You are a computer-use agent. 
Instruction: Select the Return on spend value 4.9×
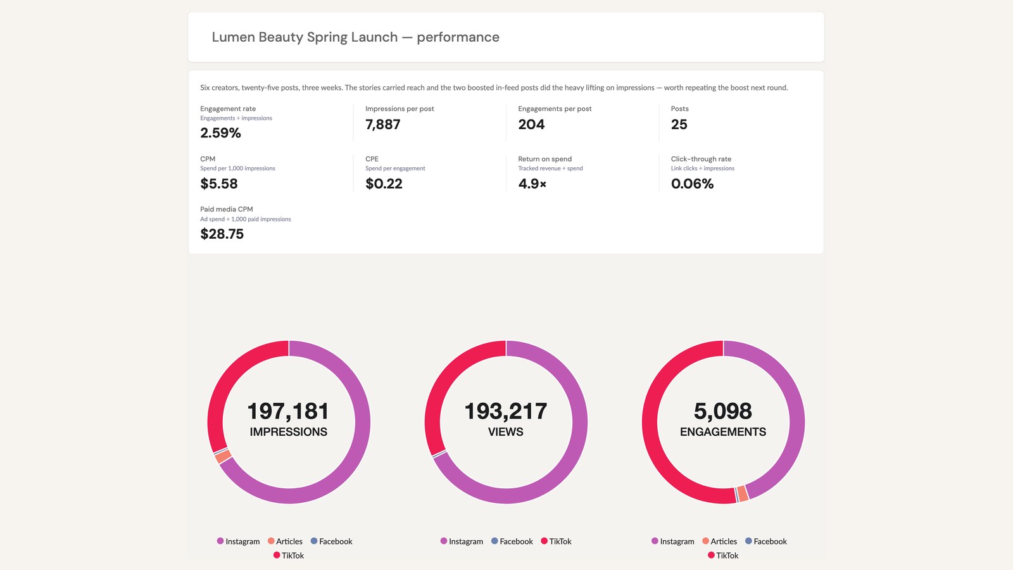coord(532,184)
